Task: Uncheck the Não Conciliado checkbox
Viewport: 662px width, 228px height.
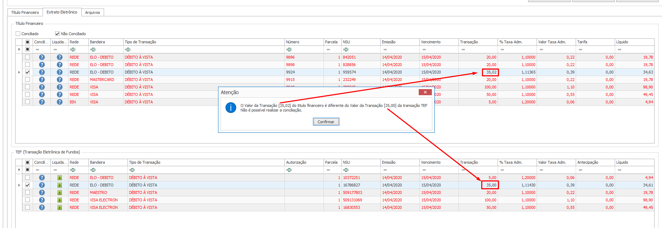Action: pyautogui.click(x=57, y=34)
